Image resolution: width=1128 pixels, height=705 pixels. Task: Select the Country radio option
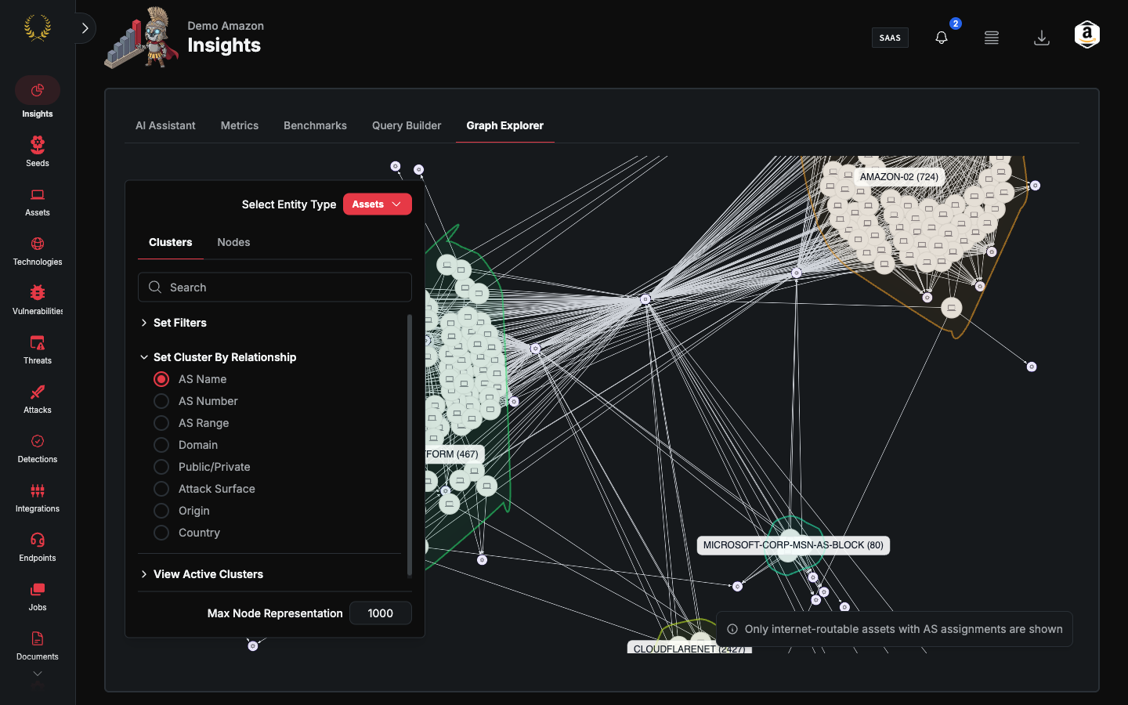(161, 533)
